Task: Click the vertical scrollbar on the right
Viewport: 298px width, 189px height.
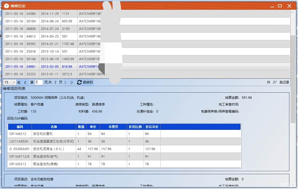Action: pos(293,73)
